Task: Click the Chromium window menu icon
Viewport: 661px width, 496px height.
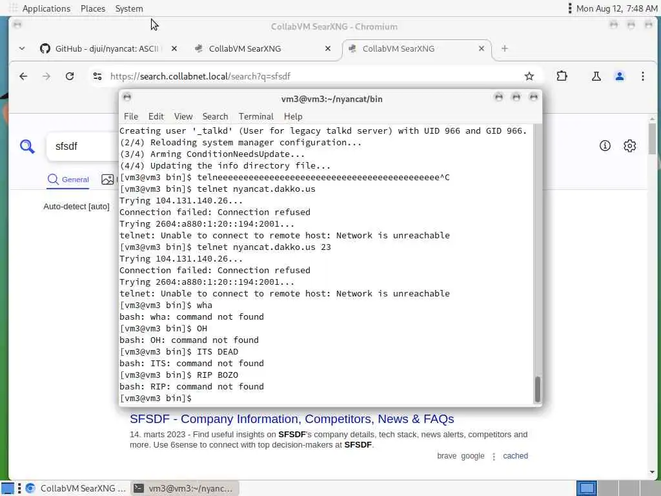Action: click(x=17, y=25)
